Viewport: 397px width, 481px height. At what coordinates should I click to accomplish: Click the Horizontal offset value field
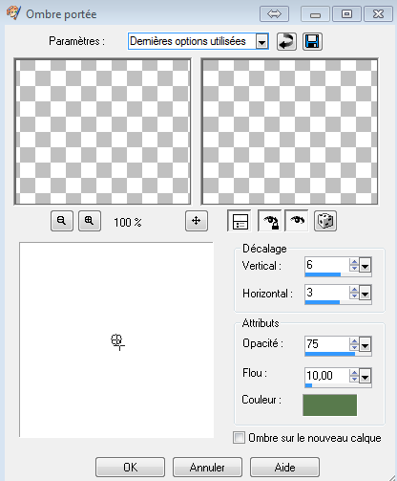click(326, 293)
